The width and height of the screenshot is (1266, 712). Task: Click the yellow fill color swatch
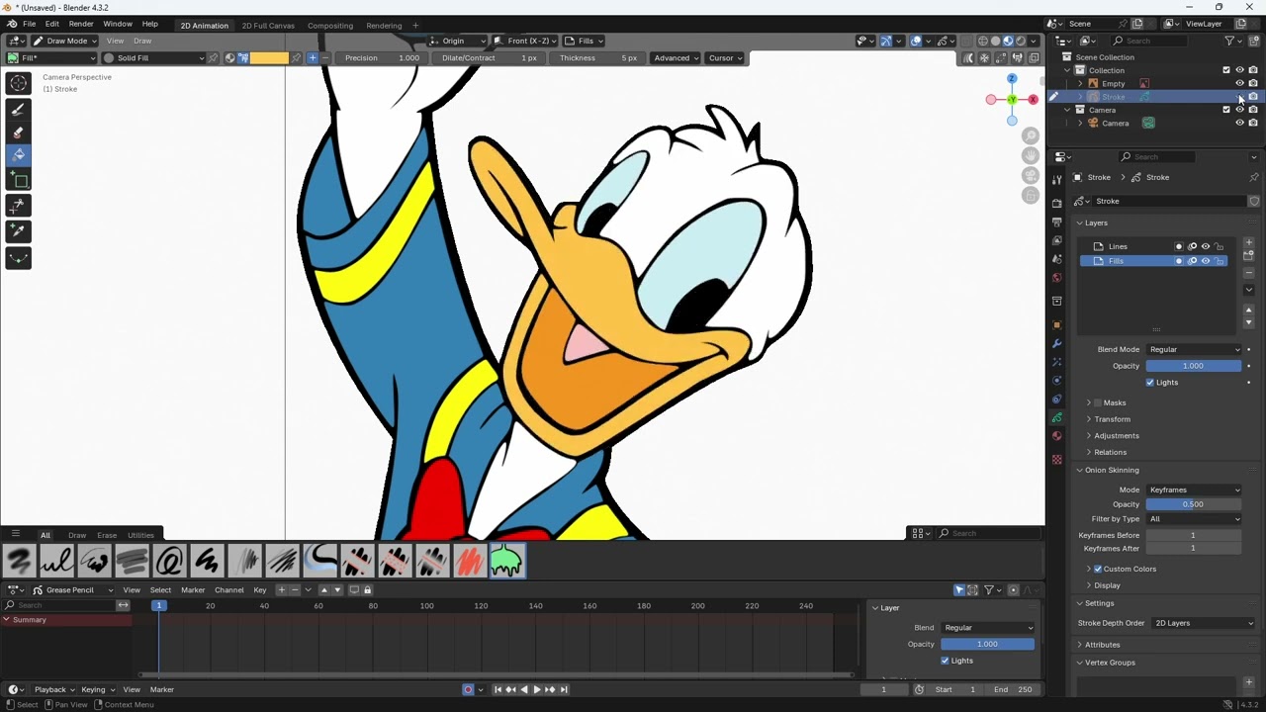tap(269, 57)
